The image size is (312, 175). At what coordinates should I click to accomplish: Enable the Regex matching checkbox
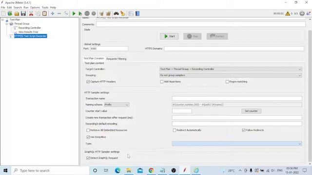(227, 82)
